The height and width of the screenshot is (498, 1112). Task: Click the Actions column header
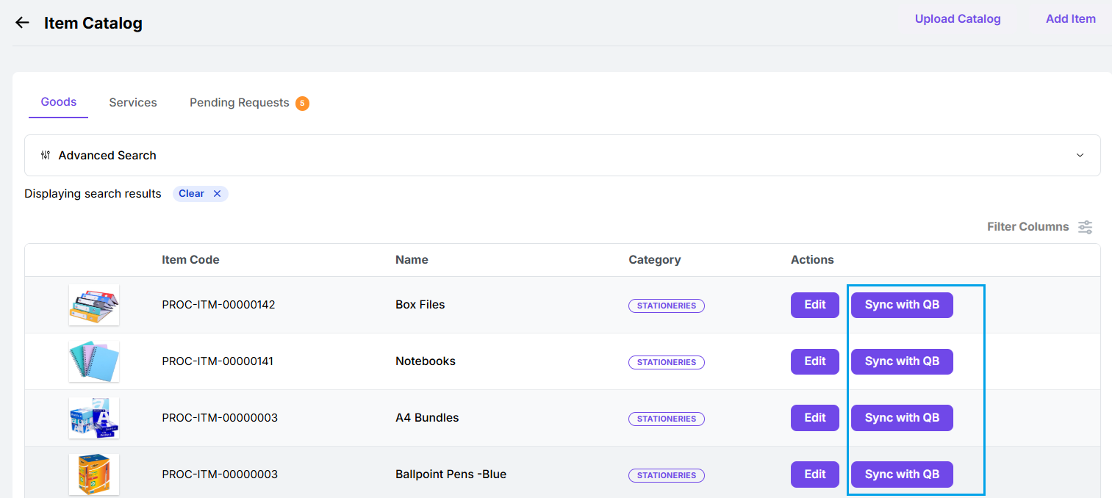(812, 260)
